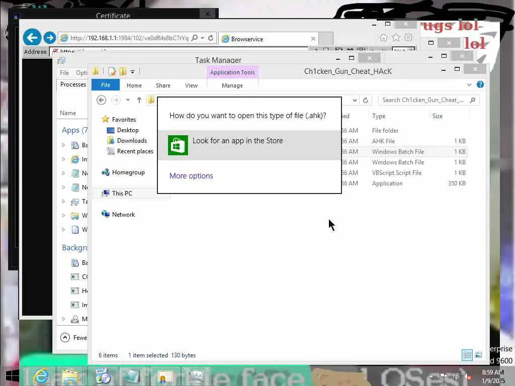Open the Processes tab in Task Manager
The width and height of the screenshot is (515, 386).
coord(73,84)
